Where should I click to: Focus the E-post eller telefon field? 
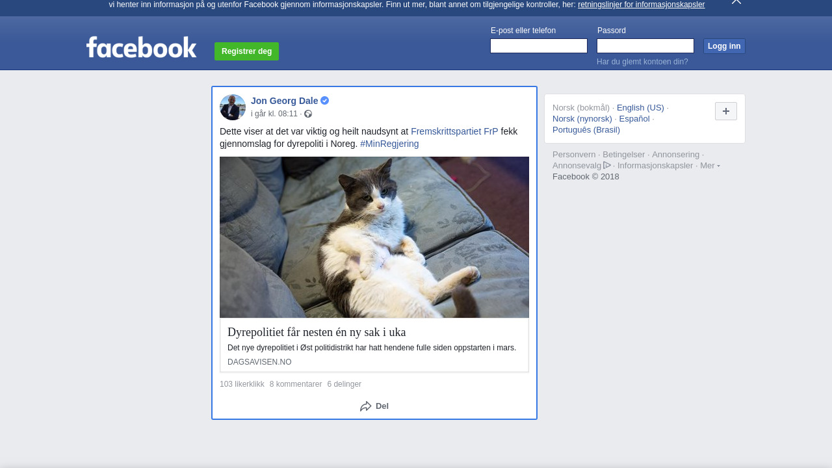point(539,45)
